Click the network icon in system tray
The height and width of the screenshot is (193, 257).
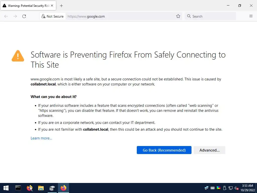231,188
